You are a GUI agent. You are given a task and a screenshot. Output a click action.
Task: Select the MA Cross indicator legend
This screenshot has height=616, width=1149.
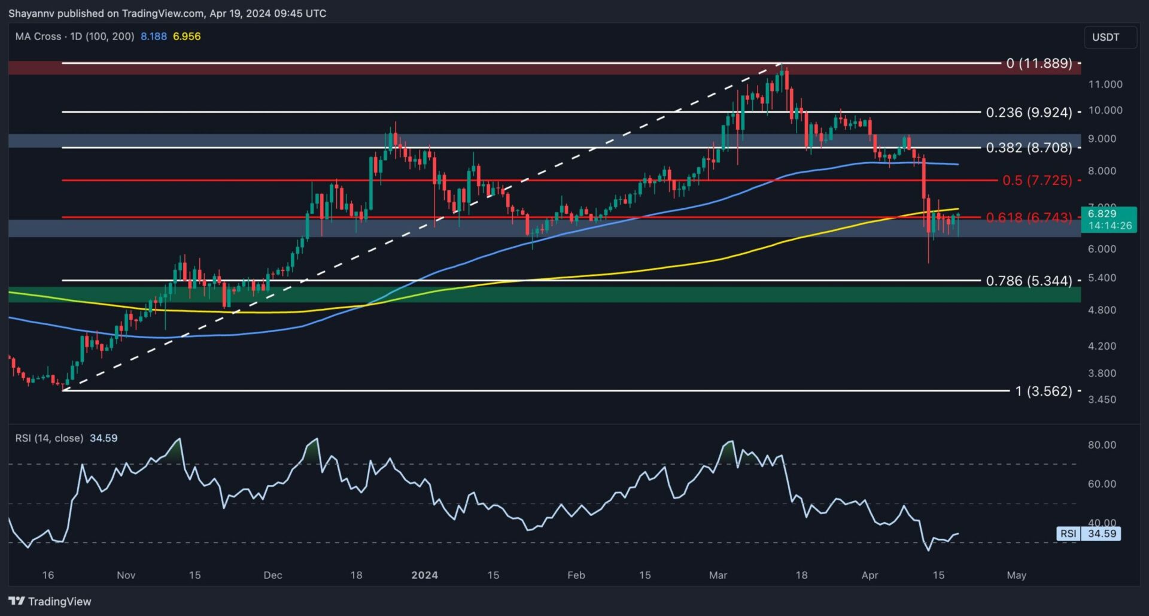74,37
